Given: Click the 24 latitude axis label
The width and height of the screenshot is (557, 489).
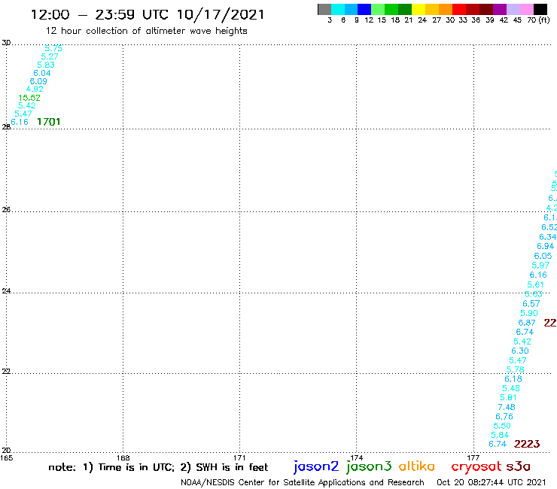Looking at the screenshot, I should tap(6, 291).
